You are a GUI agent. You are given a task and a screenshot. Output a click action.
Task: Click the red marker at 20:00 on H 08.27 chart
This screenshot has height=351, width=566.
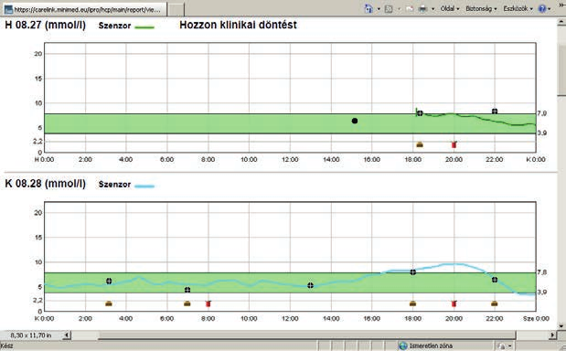click(454, 144)
